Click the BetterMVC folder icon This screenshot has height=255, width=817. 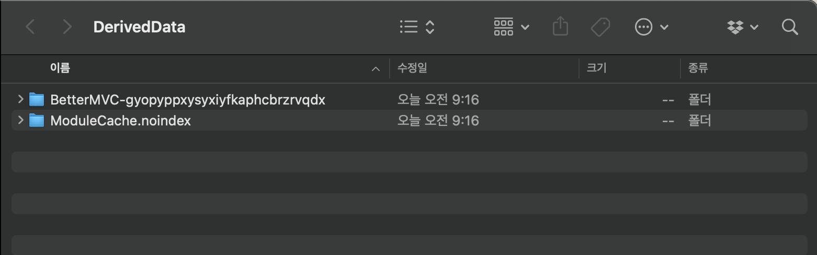point(37,99)
